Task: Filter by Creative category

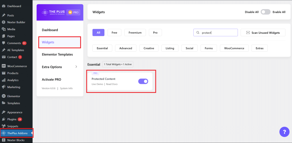Action: point(149,48)
